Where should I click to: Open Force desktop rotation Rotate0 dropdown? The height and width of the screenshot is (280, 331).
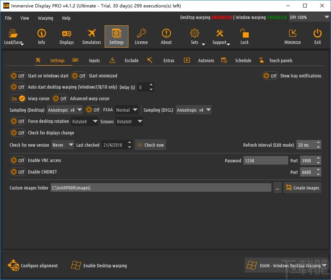point(85,121)
